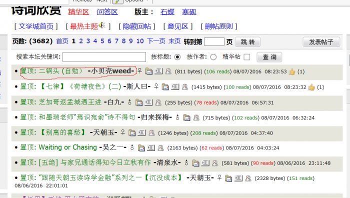
Task: Click message icon on 天朝玉 别离的喜愁 row
Action: coord(141,133)
